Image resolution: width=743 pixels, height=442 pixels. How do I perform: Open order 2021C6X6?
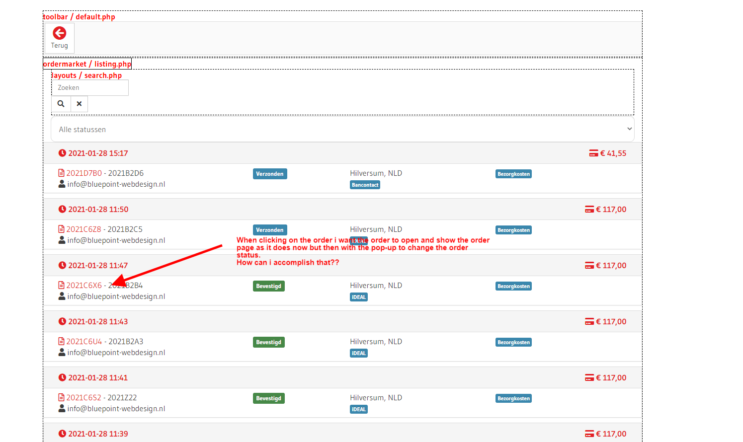[84, 285]
